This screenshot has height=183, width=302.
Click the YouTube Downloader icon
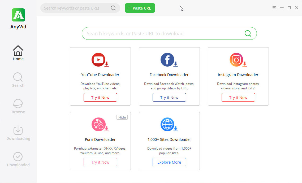coord(100,60)
